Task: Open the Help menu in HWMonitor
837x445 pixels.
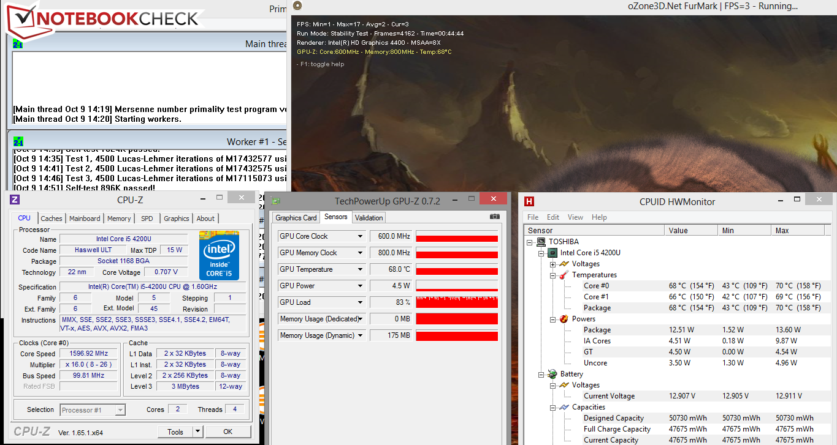Action: coord(599,217)
